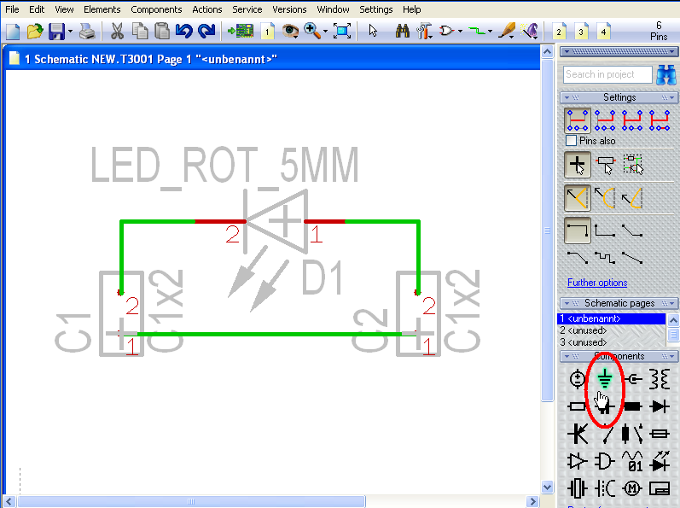Screen dimensions: 680x508
Task: Insert a transistor component
Action: pos(578,434)
